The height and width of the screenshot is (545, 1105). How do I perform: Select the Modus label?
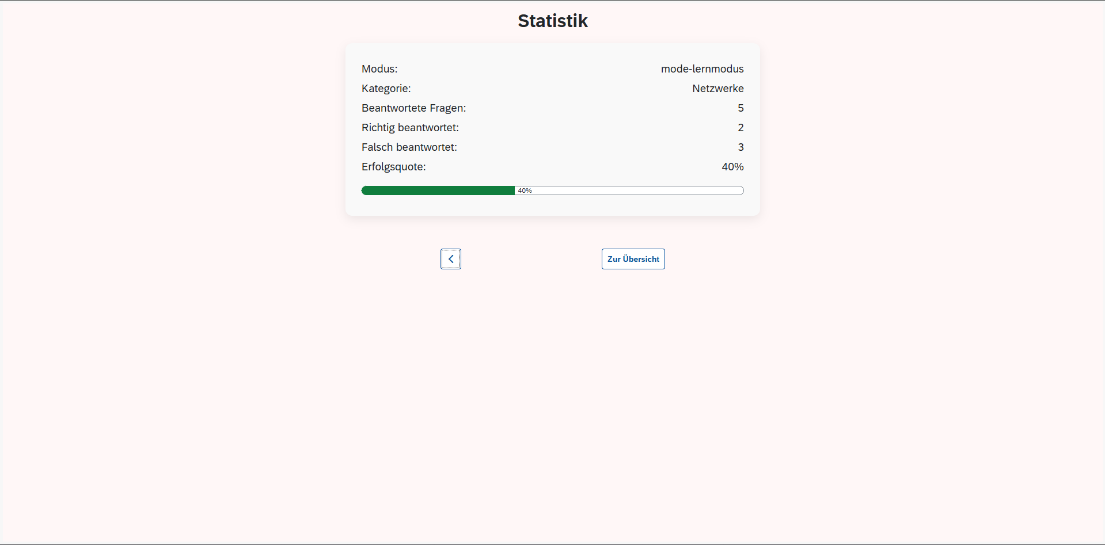click(x=379, y=69)
